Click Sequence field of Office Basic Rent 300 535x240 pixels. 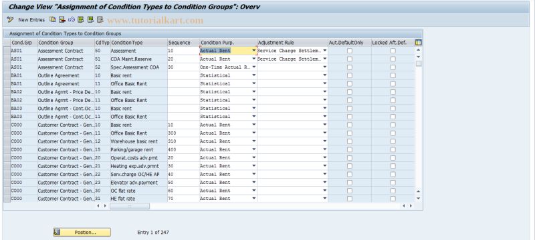pos(183,133)
